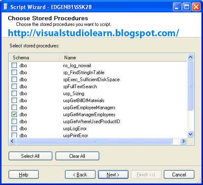Screen dimensions: 203x185
Task: Select the usp_Sizing name
Action: pyautogui.click(x=74, y=94)
